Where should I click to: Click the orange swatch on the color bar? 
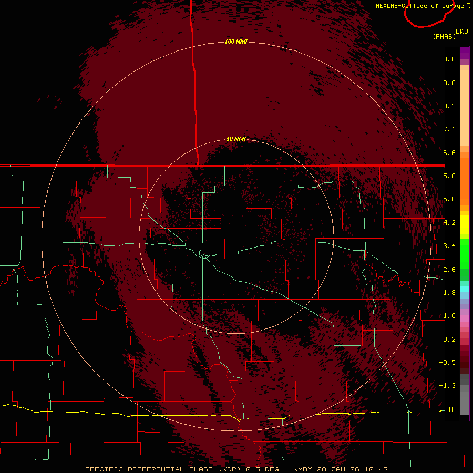point(464,182)
